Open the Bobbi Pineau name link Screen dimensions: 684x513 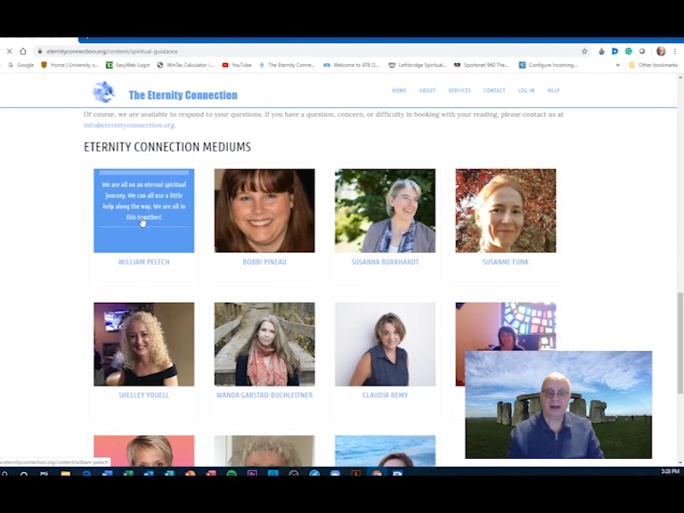pos(264,262)
